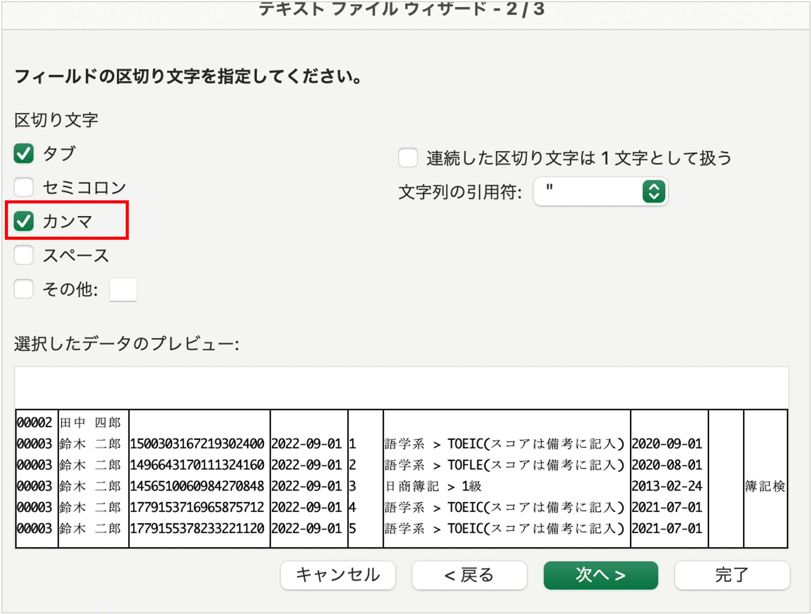
Task: Enable the セミコロン delimiter
Action: click(23, 187)
